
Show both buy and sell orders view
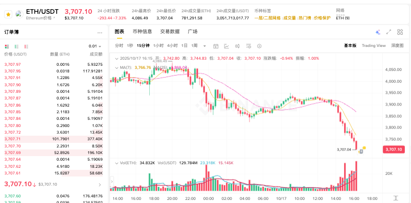(7, 46)
